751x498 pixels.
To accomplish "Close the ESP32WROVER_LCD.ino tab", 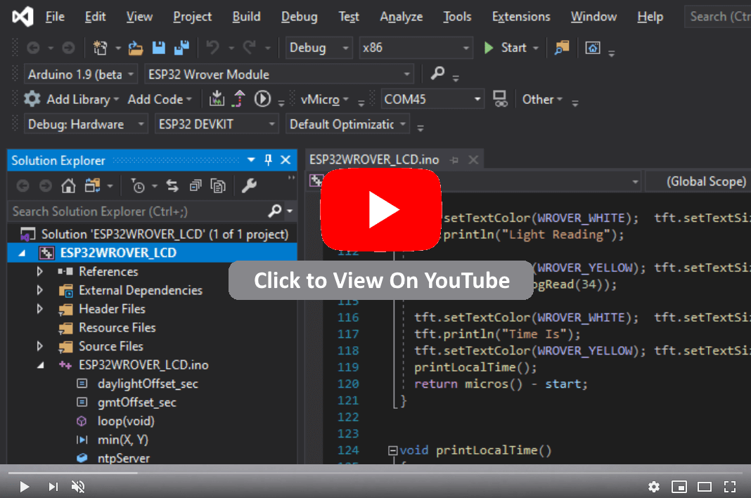I will tap(473, 159).
